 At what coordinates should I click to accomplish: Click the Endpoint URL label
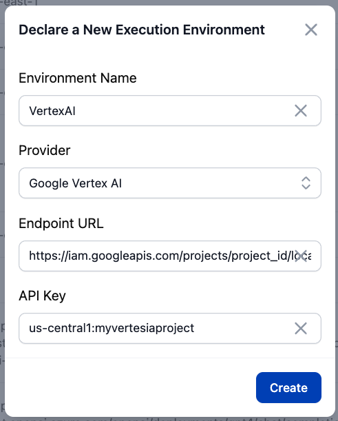[61, 223]
